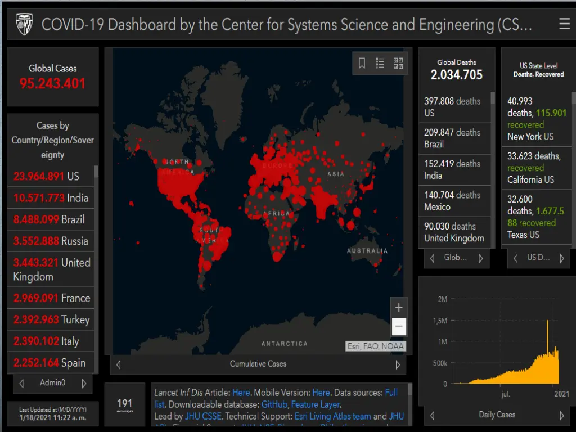
Task: Select the Glob... deaths panel tab
Action: (x=456, y=258)
